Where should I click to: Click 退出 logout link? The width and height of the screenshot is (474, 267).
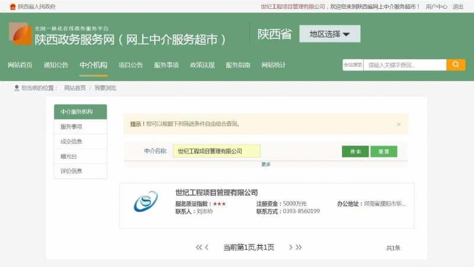pyautogui.click(x=457, y=7)
